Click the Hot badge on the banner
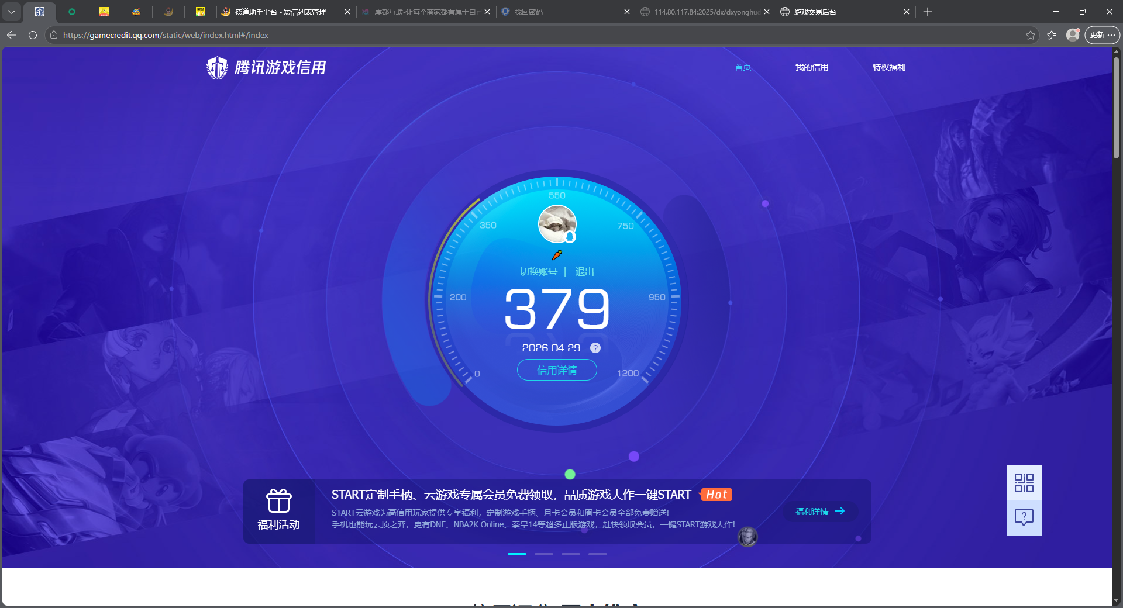The width and height of the screenshot is (1123, 608). click(716, 495)
